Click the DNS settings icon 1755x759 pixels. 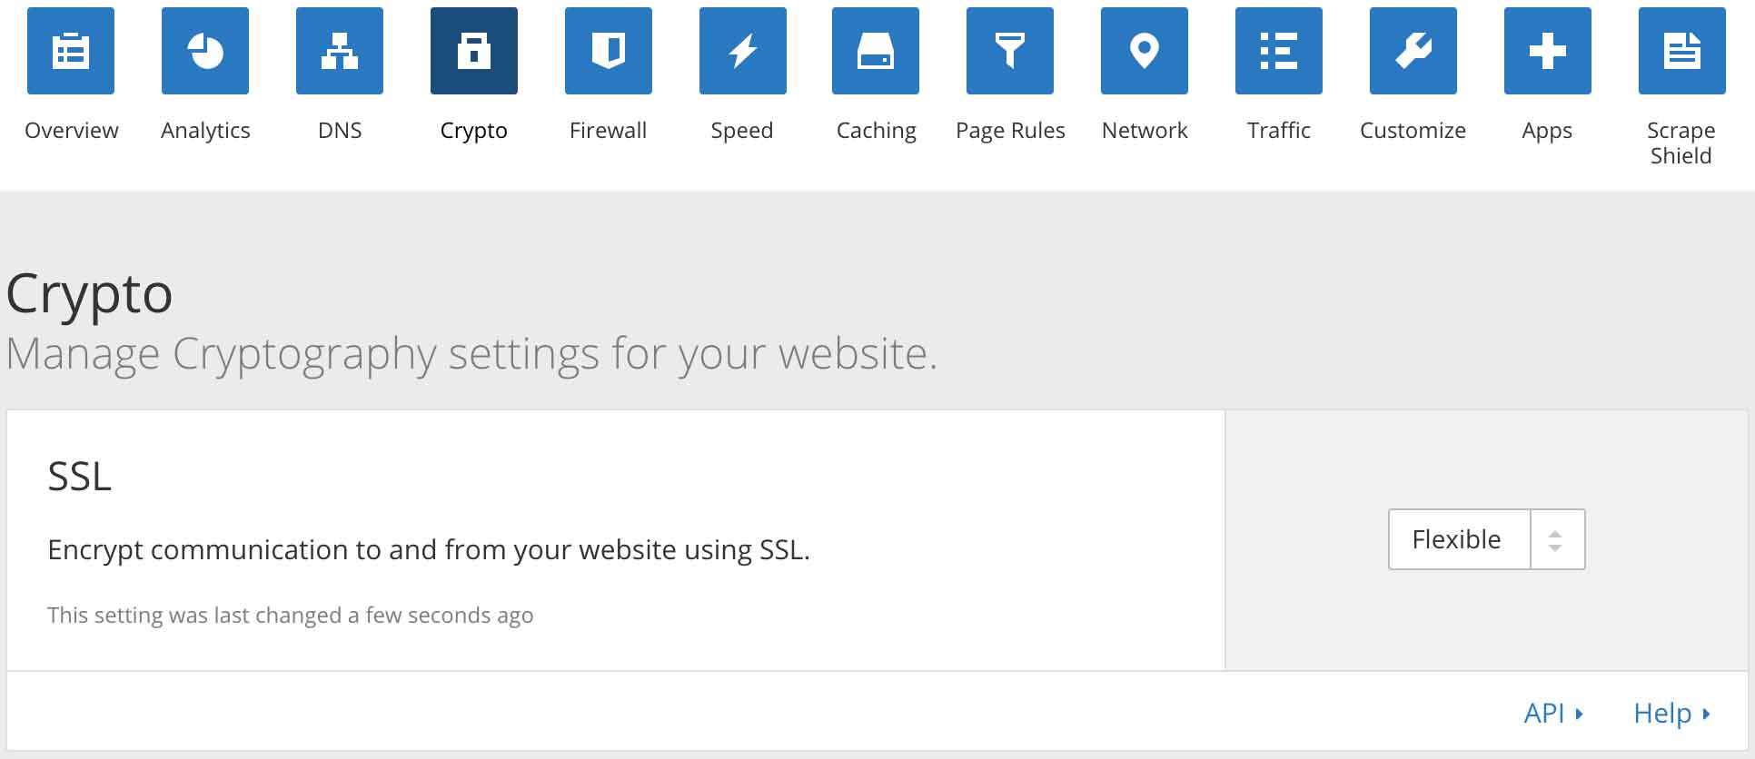tap(340, 51)
